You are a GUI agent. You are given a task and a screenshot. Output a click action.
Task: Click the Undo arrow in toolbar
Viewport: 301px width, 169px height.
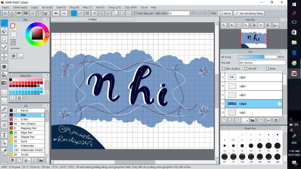(x=56, y=13)
